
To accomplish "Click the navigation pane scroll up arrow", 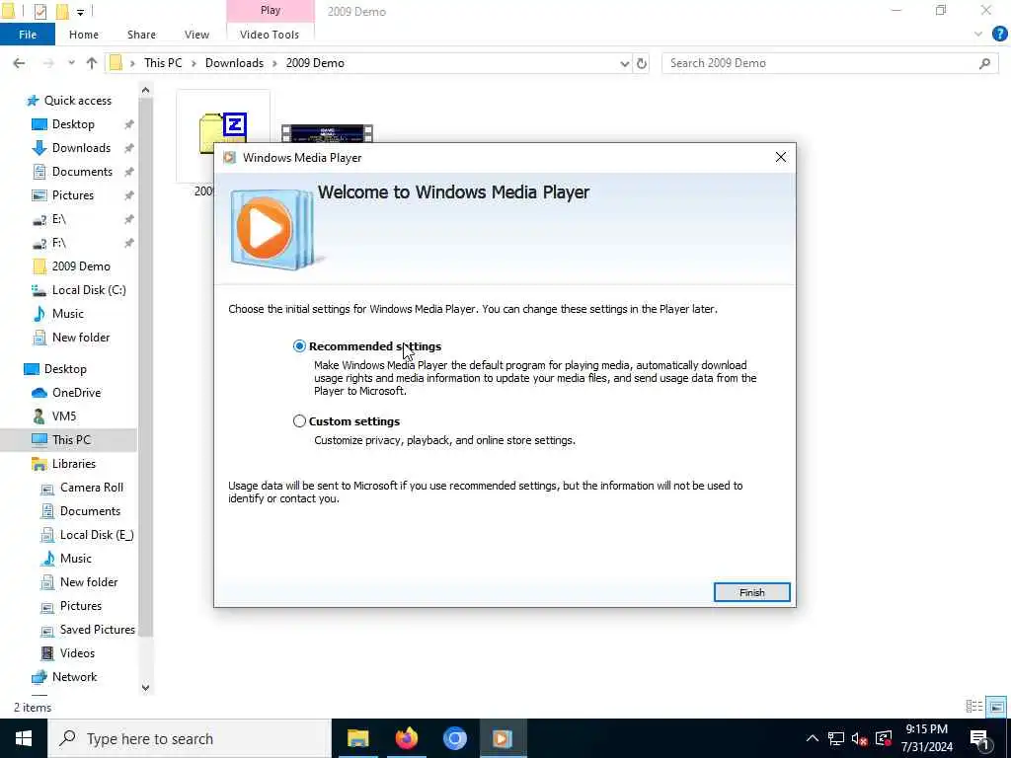I will [146, 90].
